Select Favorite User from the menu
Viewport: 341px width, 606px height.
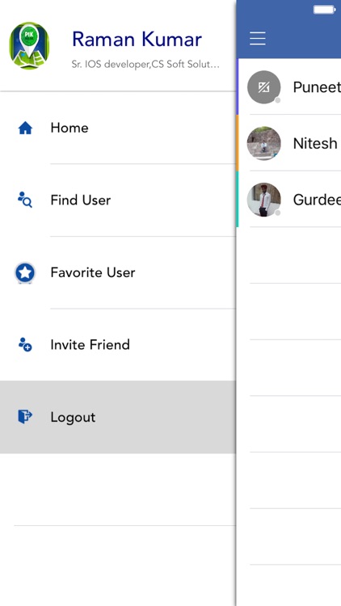point(118,272)
